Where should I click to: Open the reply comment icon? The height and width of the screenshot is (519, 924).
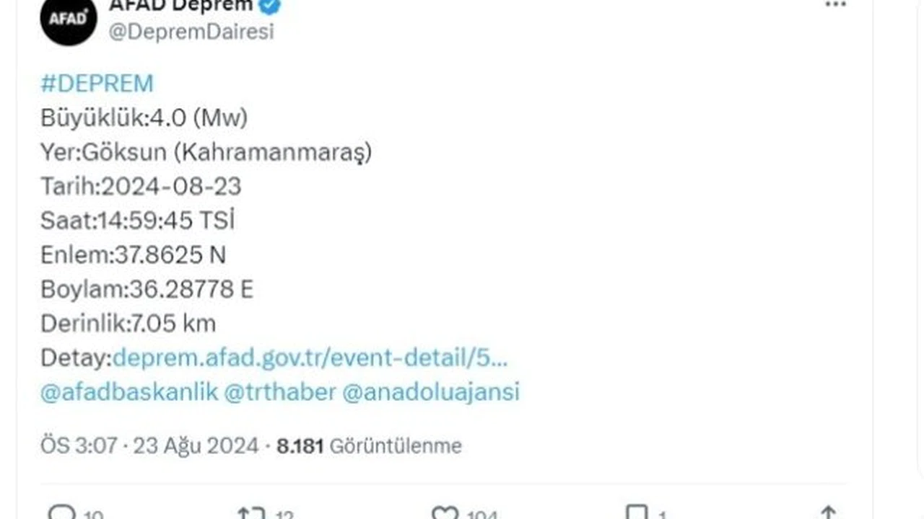(x=61, y=513)
